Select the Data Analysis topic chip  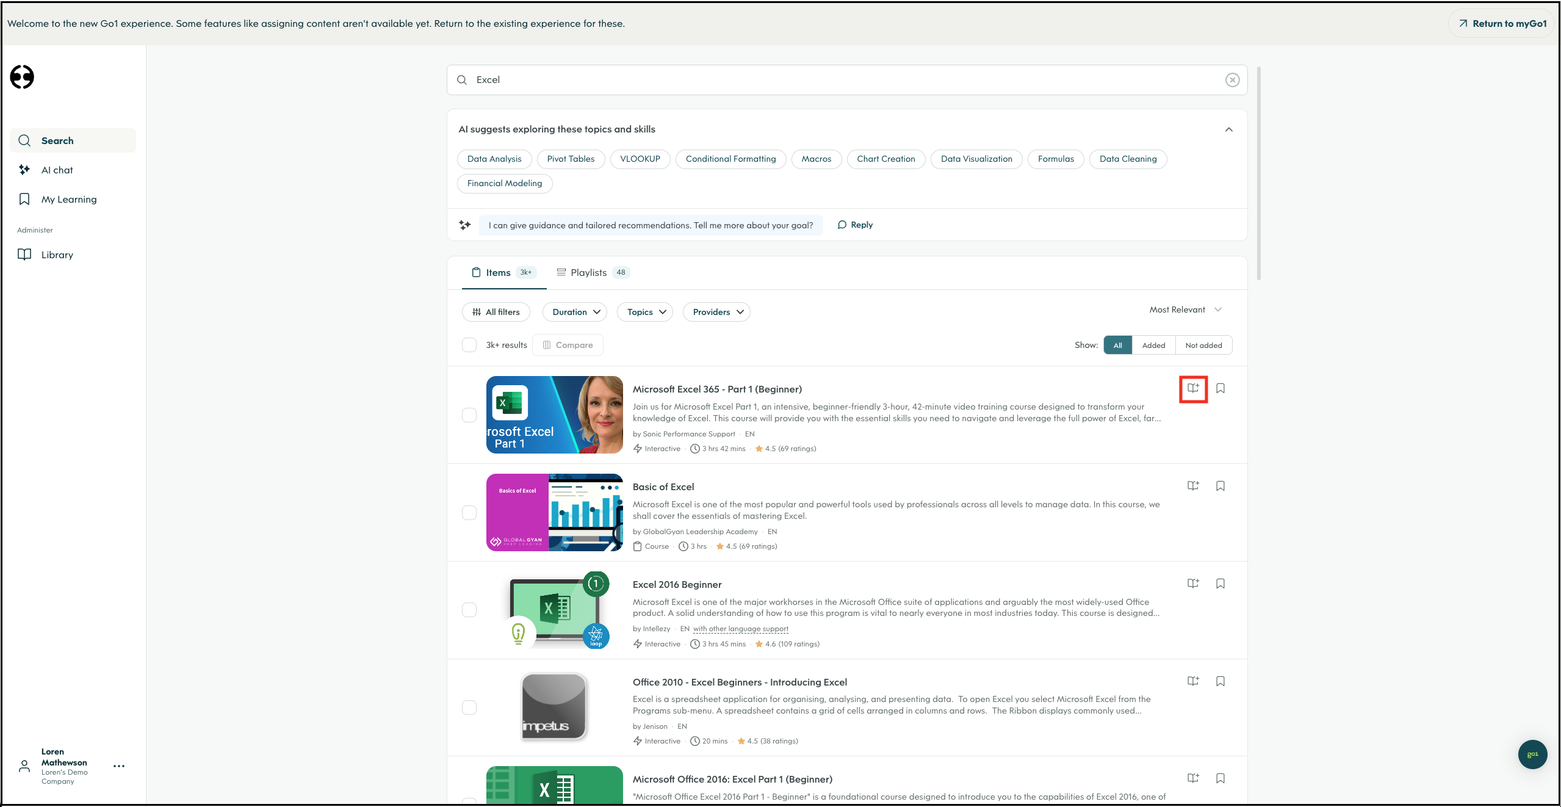[x=494, y=159]
